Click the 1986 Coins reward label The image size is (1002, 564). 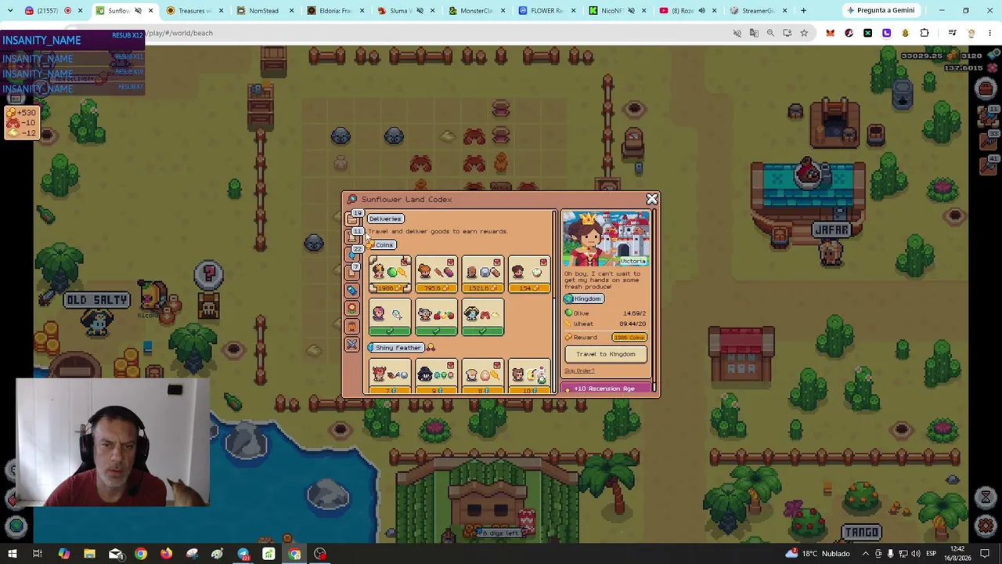click(629, 338)
